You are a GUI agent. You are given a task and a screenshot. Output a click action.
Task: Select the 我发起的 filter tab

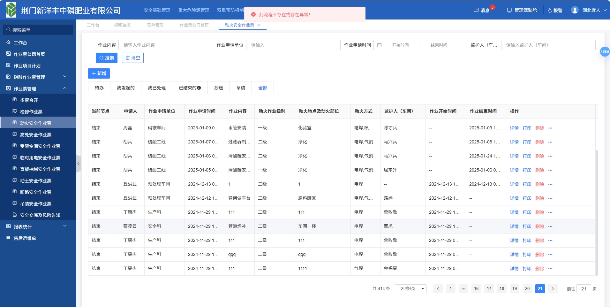126,88
